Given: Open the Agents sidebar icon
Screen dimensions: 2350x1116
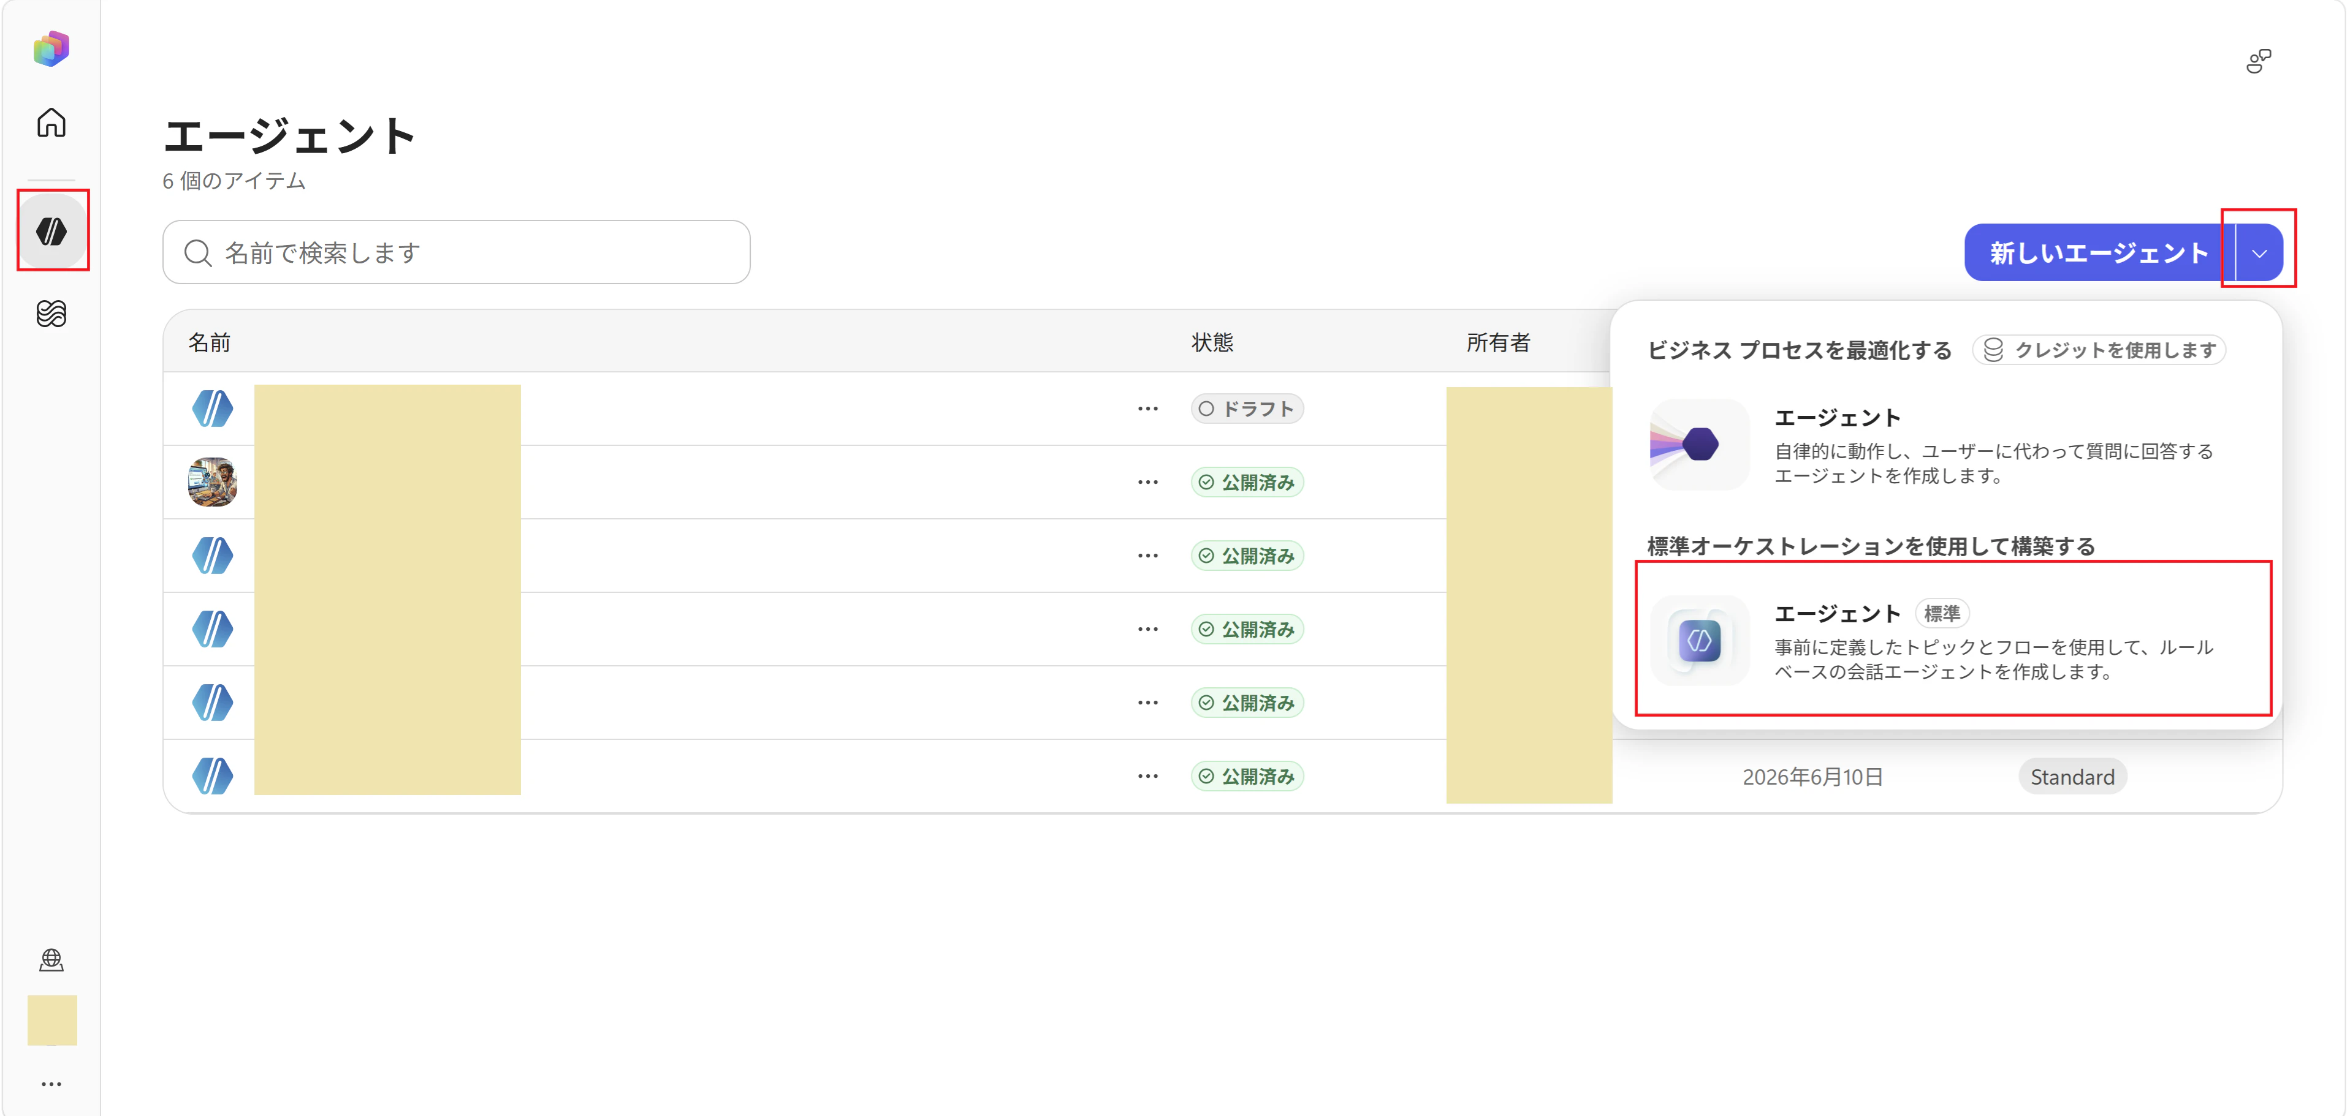Looking at the screenshot, I should [52, 231].
